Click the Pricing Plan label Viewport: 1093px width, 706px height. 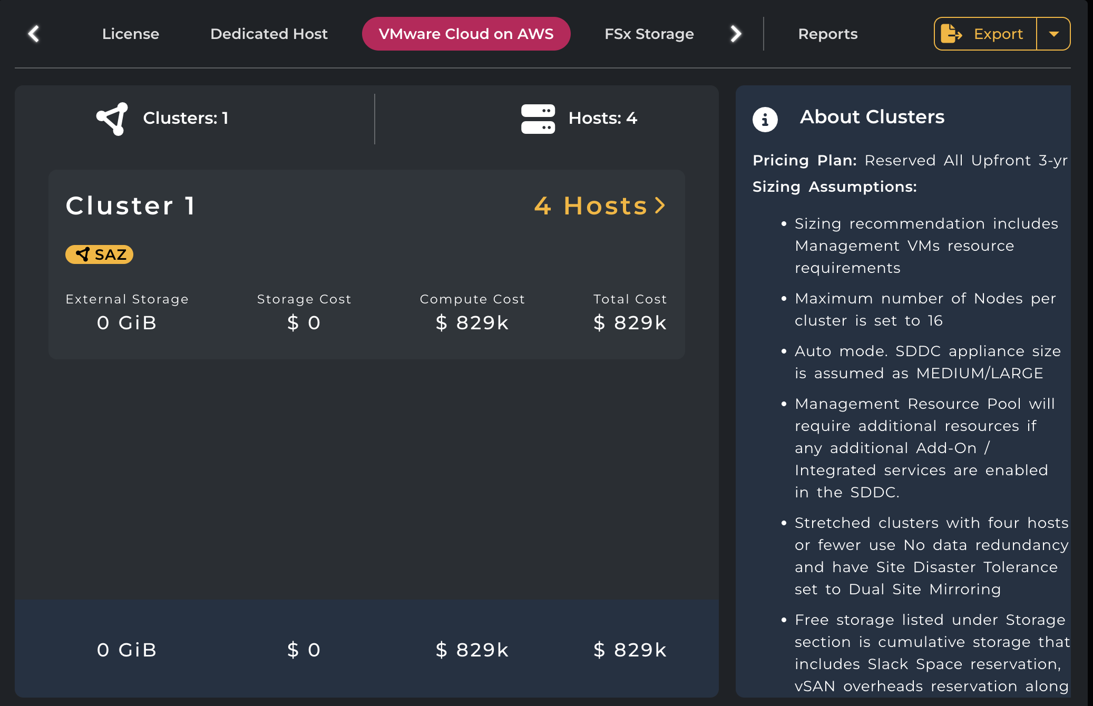pos(805,160)
